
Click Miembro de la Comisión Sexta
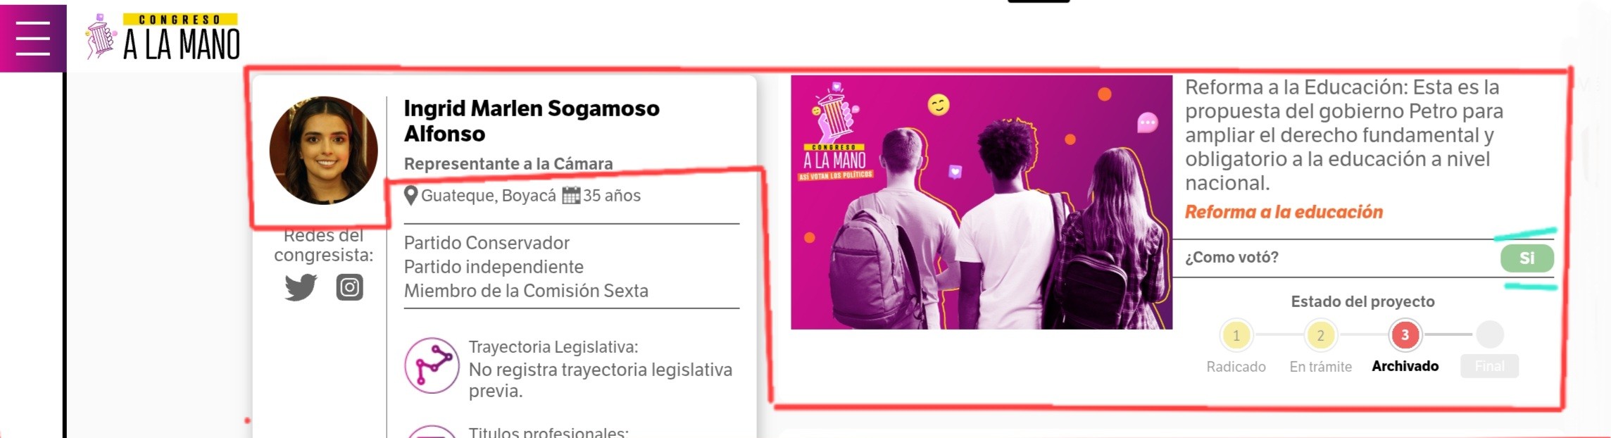(x=526, y=291)
